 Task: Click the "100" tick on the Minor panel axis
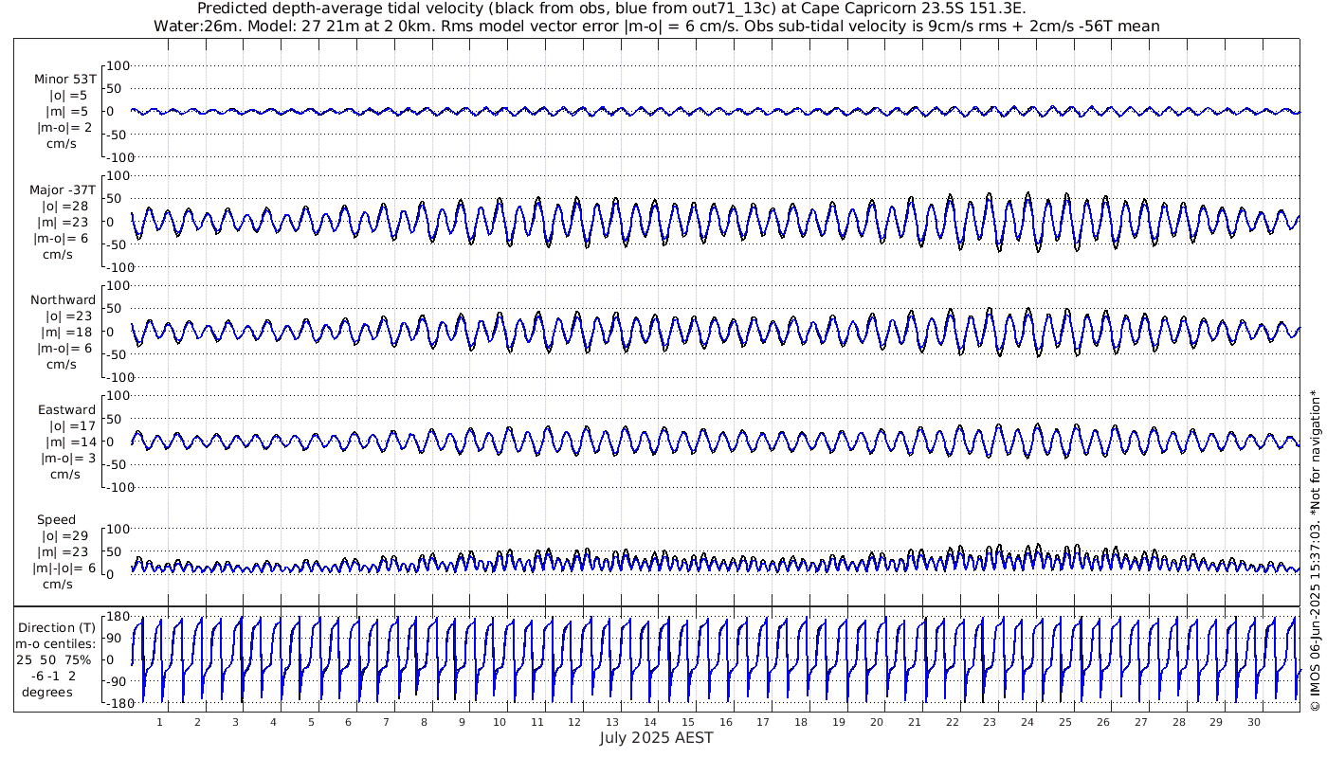(x=117, y=65)
